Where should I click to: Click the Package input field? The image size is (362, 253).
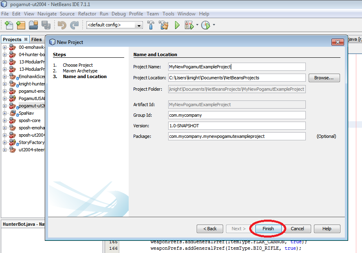(237, 136)
